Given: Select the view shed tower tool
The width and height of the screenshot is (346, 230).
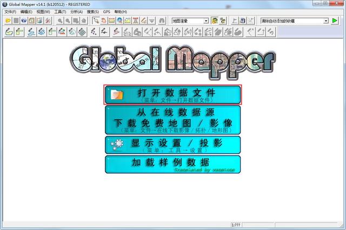Looking at the screenshot, I should 136,20.
